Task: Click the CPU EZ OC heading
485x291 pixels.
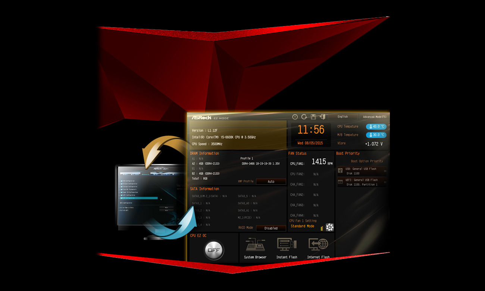Action: click(198, 235)
